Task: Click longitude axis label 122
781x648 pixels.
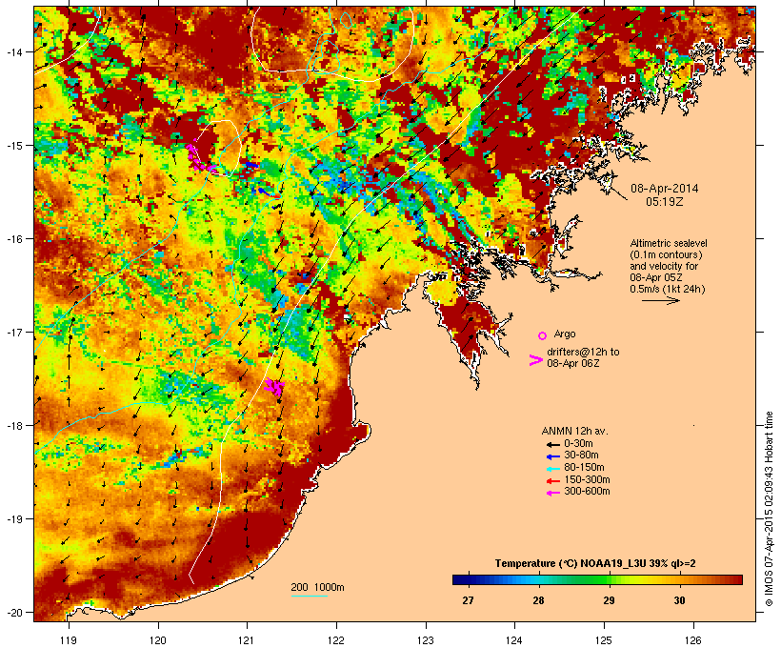Action: [x=336, y=640]
